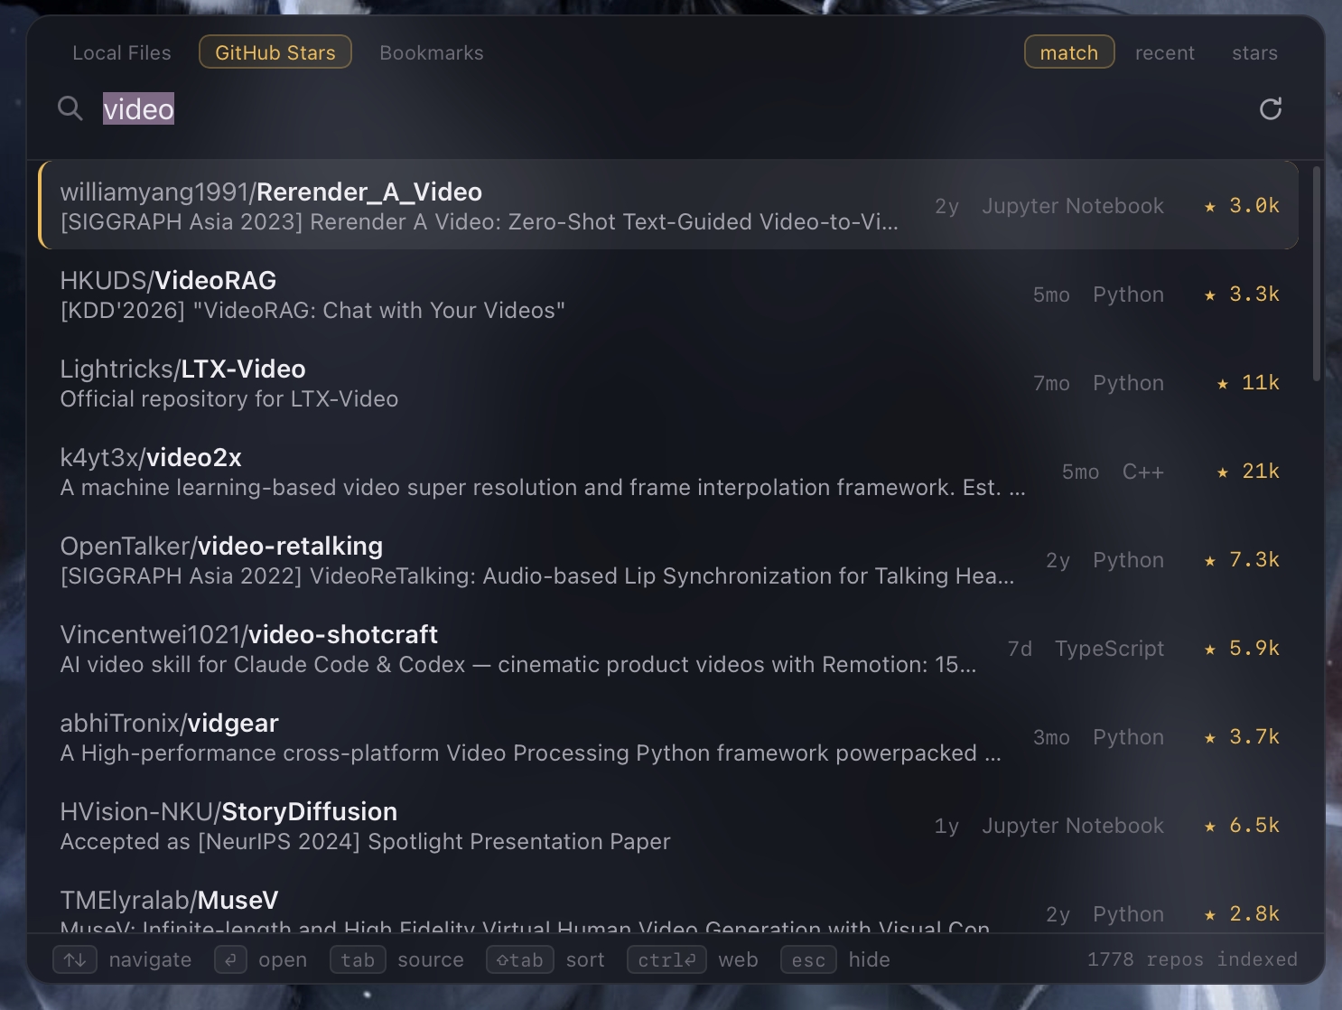Click 'Accepted as [NeurIPS 2024]' description
Screen dimensions: 1342x1010
(365, 842)
